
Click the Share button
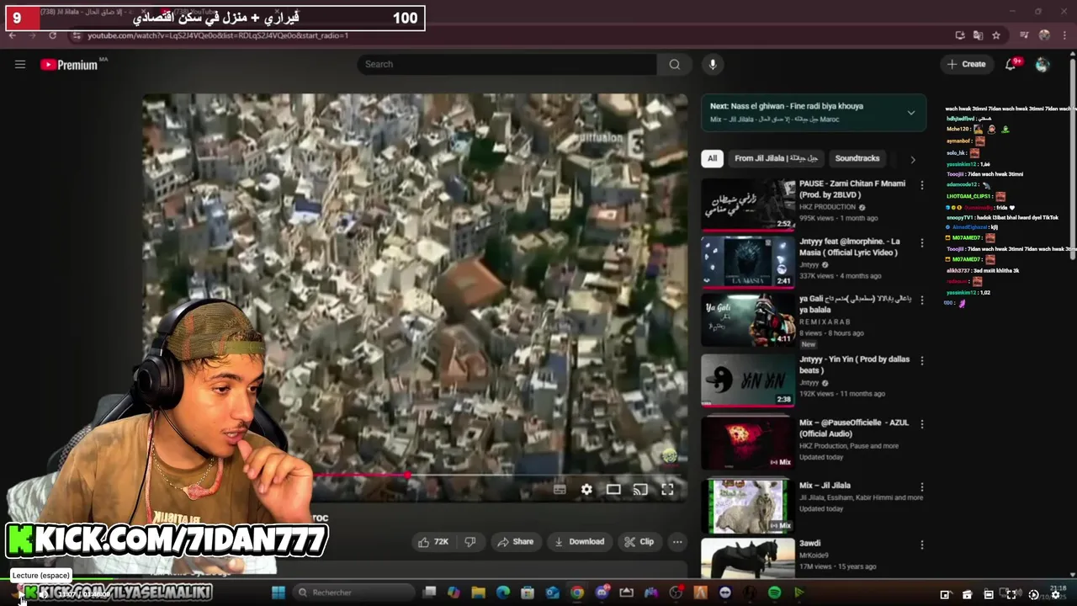pos(515,542)
